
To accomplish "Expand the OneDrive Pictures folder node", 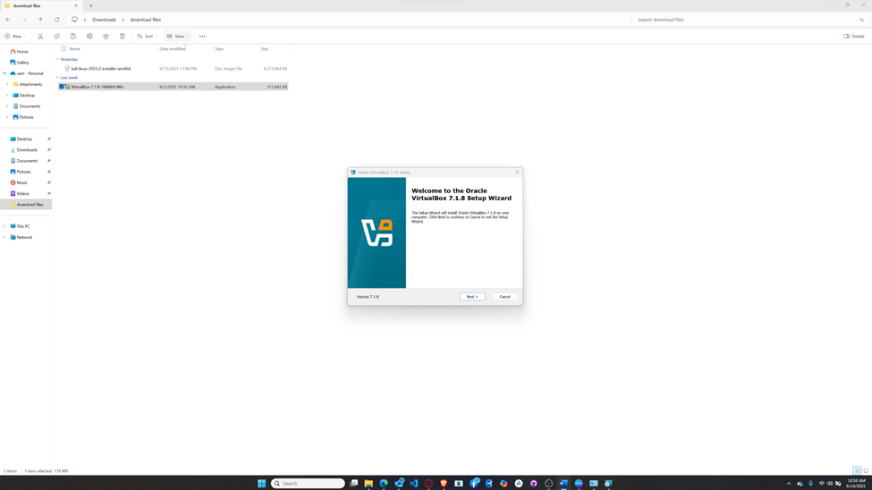I will pyautogui.click(x=7, y=117).
